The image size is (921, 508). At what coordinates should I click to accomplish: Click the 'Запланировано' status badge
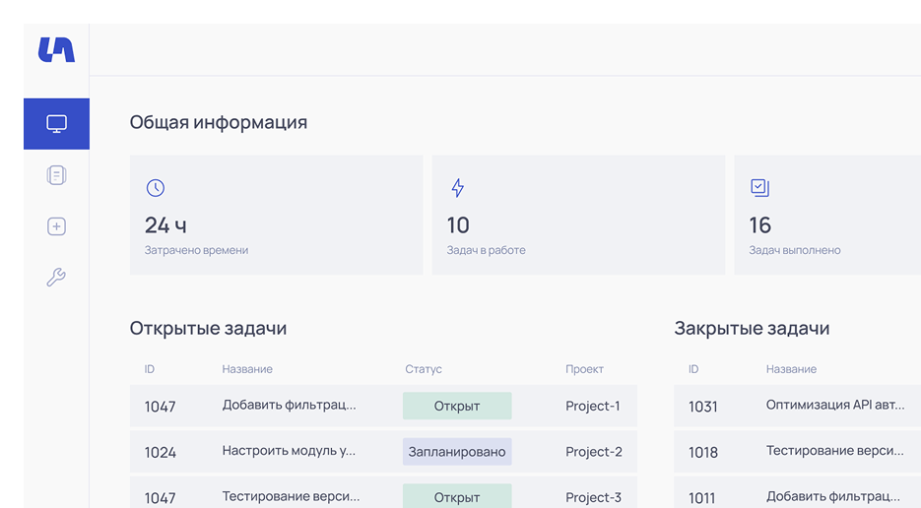(457, 452)
